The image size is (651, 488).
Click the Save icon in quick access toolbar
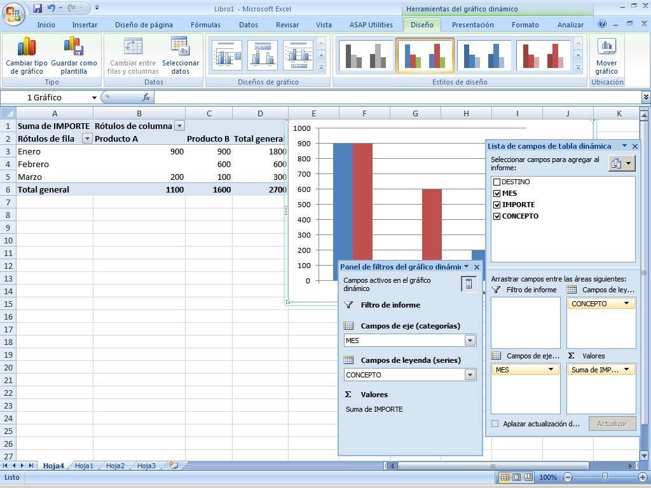point(38,8)
